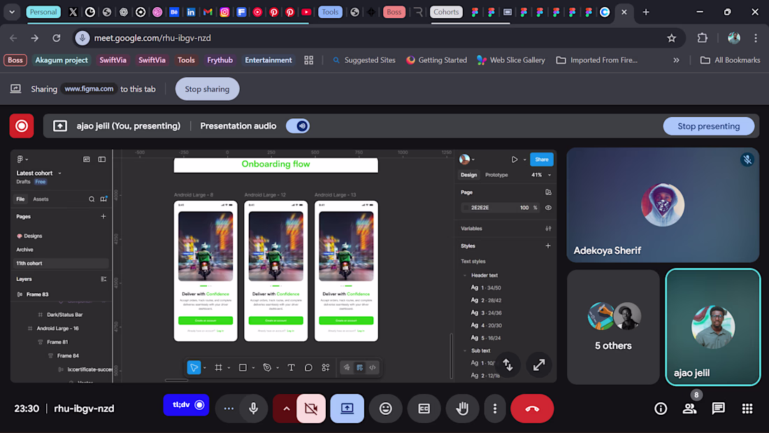Open more options three-dot menu in Meet

coord(494,409)
